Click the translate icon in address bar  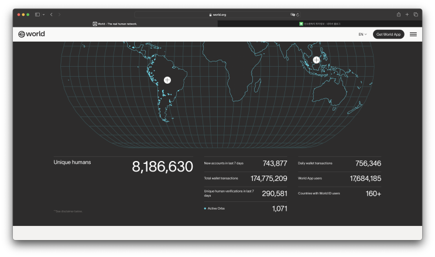click(292, 15)
